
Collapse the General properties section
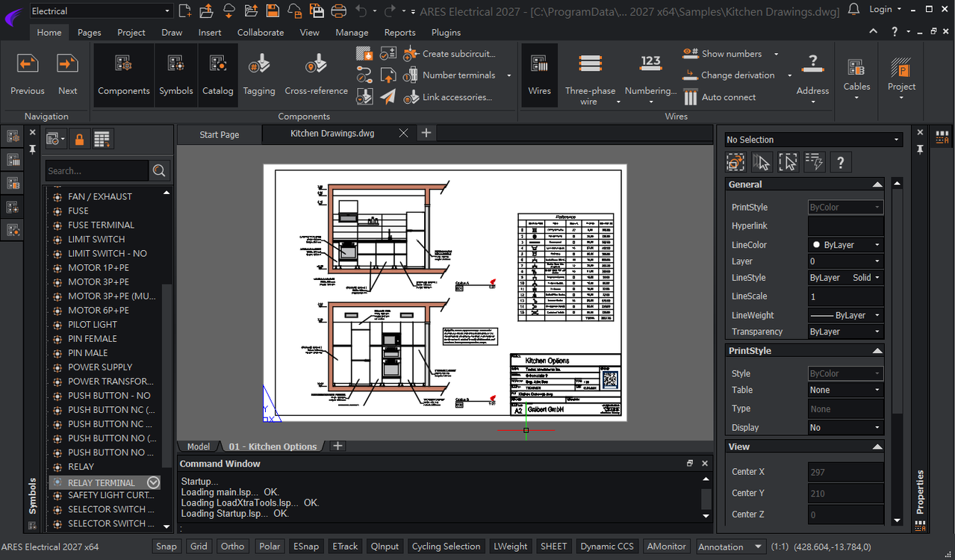pyautogui.click(x=877, y=184)
